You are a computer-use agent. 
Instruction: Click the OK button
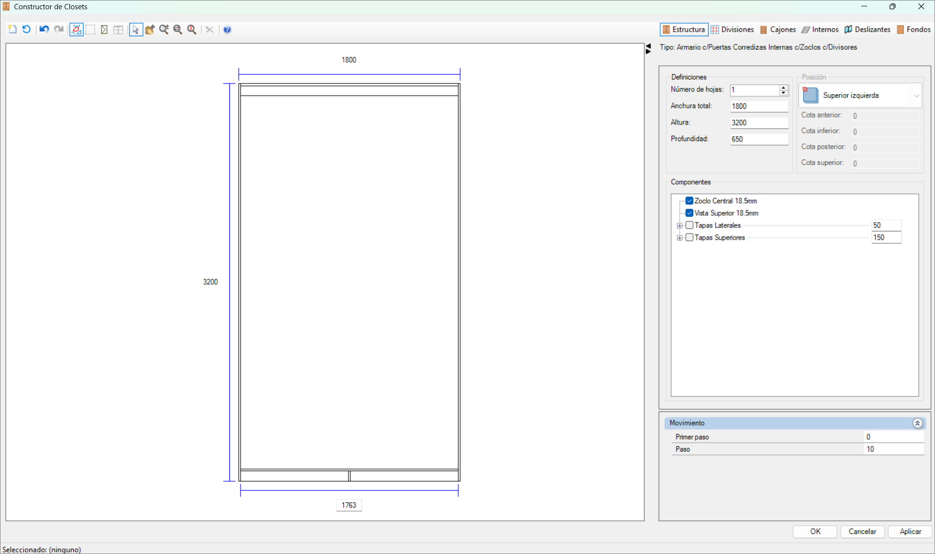815,532
